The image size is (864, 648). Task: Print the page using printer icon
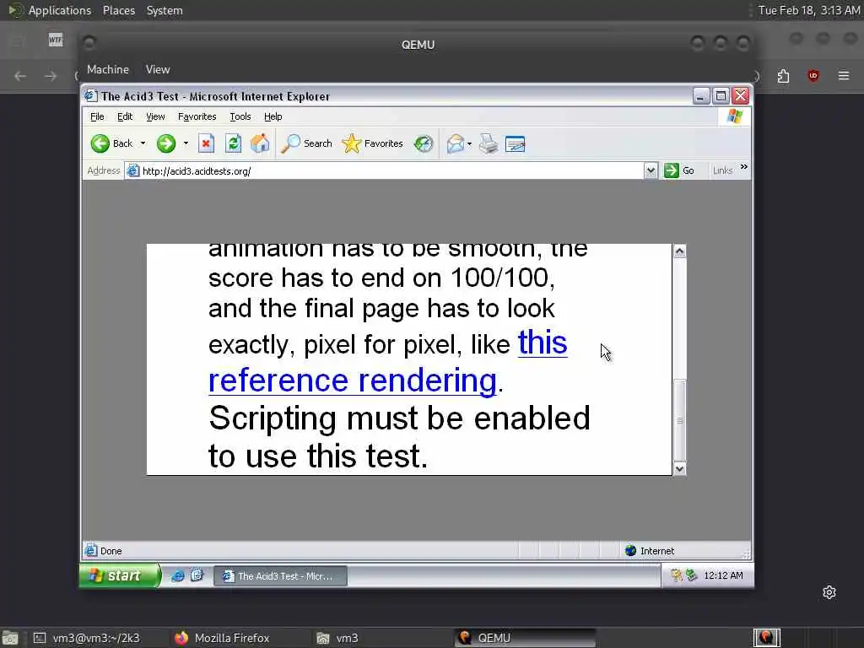pos(489,143)
